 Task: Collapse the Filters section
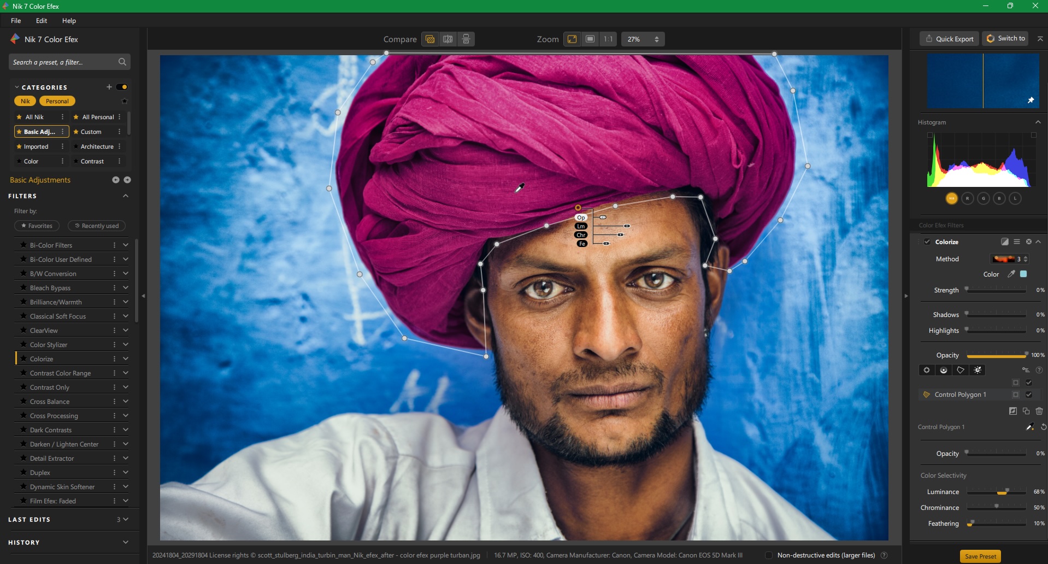click(x=125, y=196)
